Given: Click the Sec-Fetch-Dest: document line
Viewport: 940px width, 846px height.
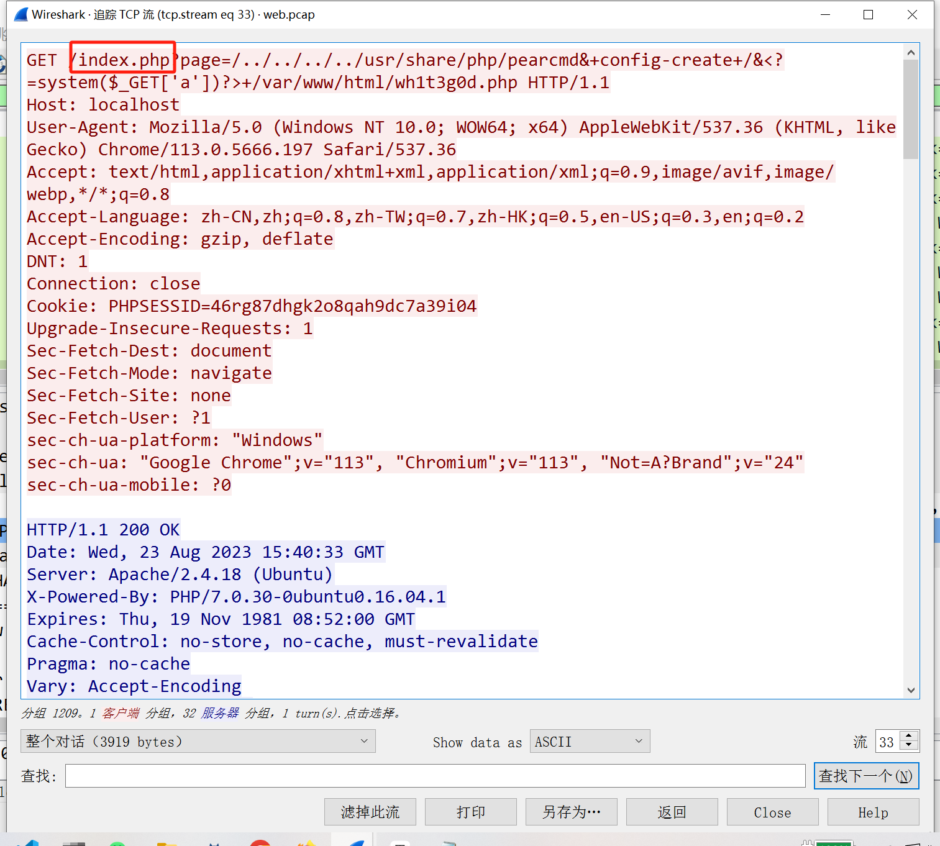Looking at the screenshot, I should [149, 350].
